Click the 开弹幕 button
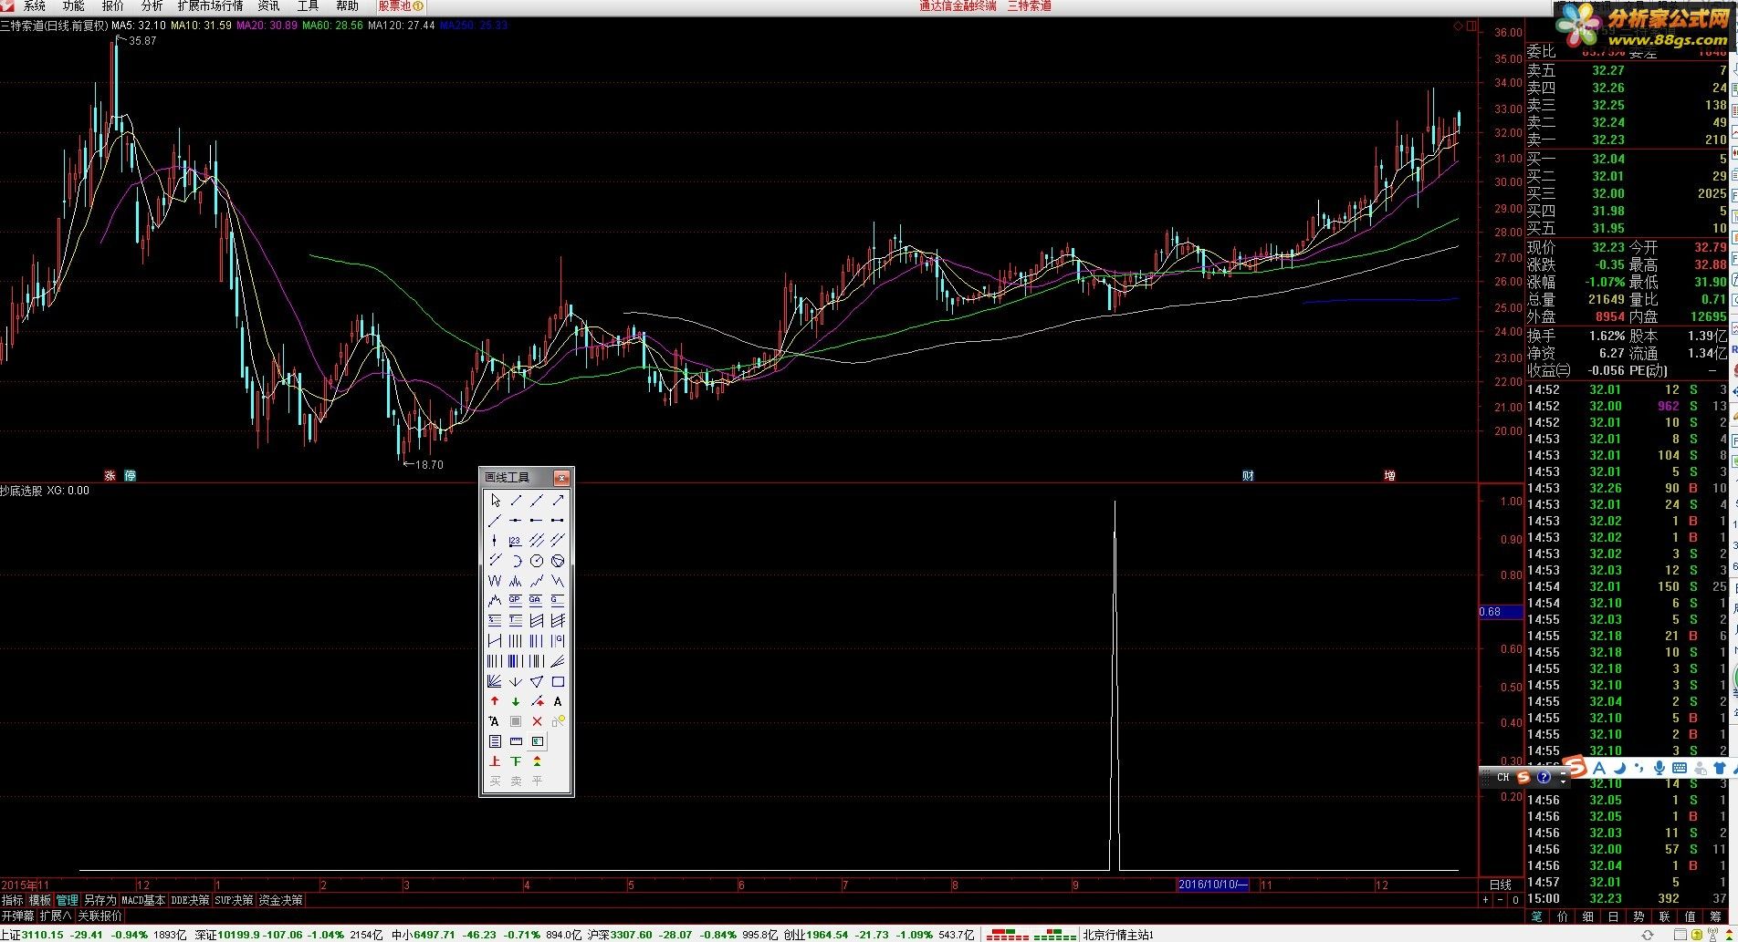The height and width of the screenshot is (942, 1738). click(x=17, y=916)
